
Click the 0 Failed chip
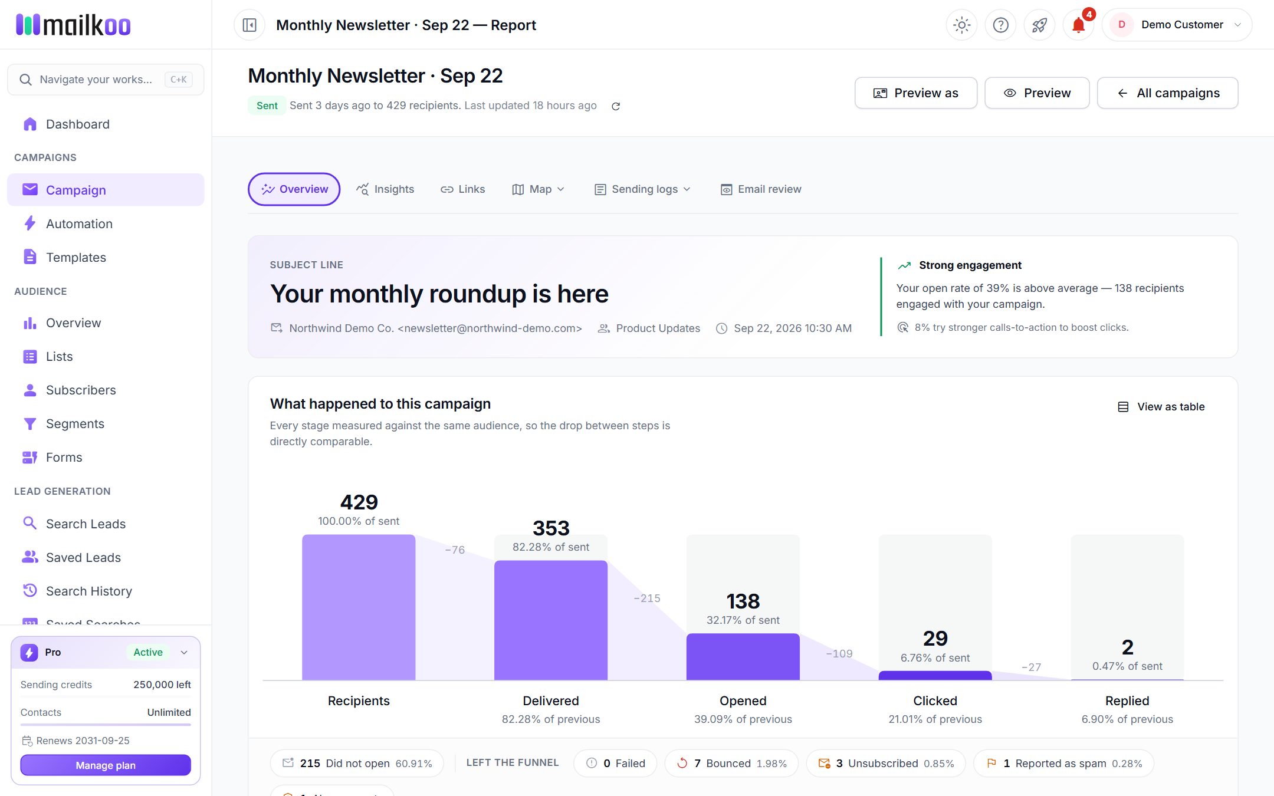point(615,764)
